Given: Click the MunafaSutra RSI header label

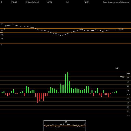Looking at the screenshot, I should point(32,2).
